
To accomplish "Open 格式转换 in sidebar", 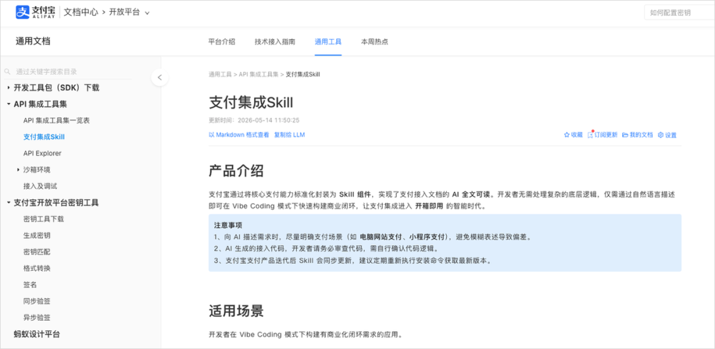I will [x=37, y=268].
